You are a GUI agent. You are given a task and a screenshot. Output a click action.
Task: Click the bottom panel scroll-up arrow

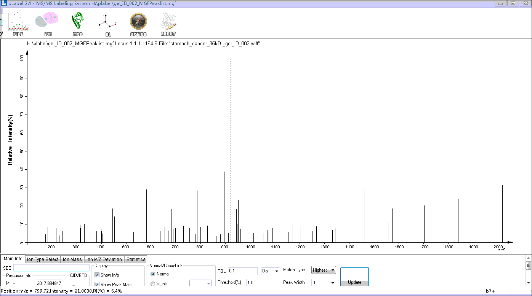click(x=528, y=258)
